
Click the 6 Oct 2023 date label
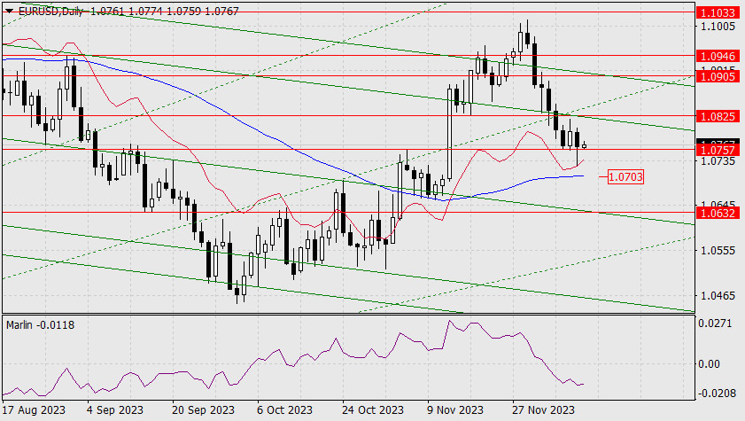[284, 409]
